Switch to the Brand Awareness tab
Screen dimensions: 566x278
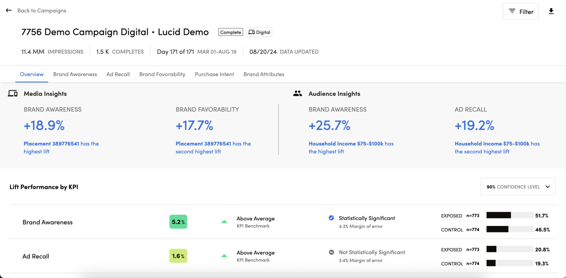[x=75, y=74]
